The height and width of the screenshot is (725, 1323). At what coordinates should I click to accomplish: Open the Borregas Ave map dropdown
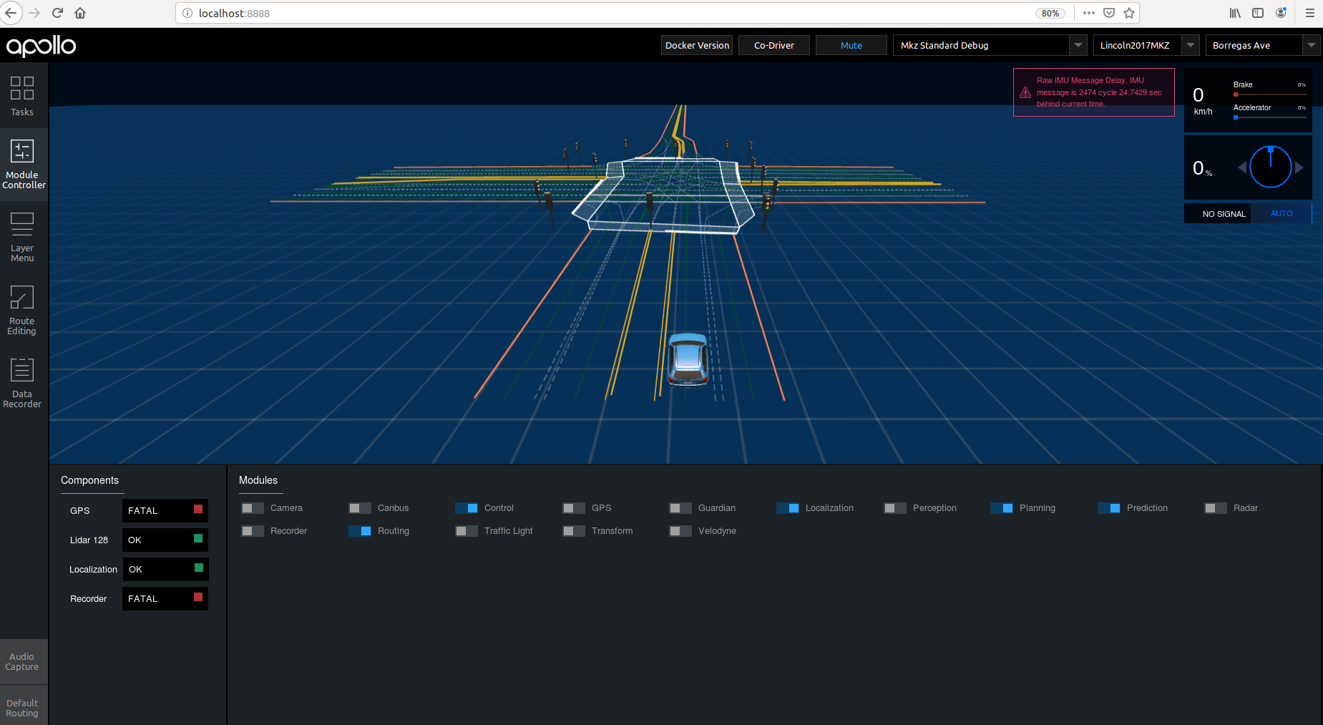[1263, 45]
